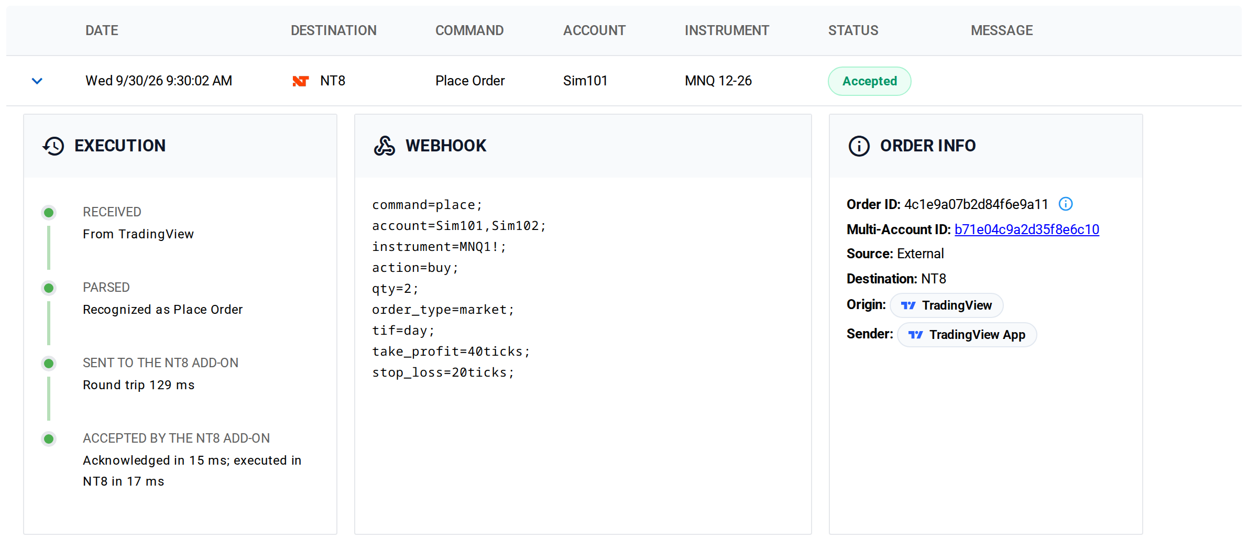Viewport: 1248px width, 549px height.
Task: Click the Order Info header icon
Action: click(859, 146)
